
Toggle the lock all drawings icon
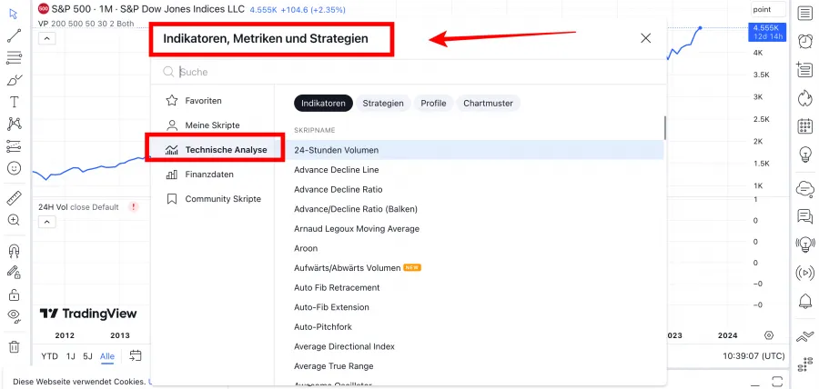14,294
